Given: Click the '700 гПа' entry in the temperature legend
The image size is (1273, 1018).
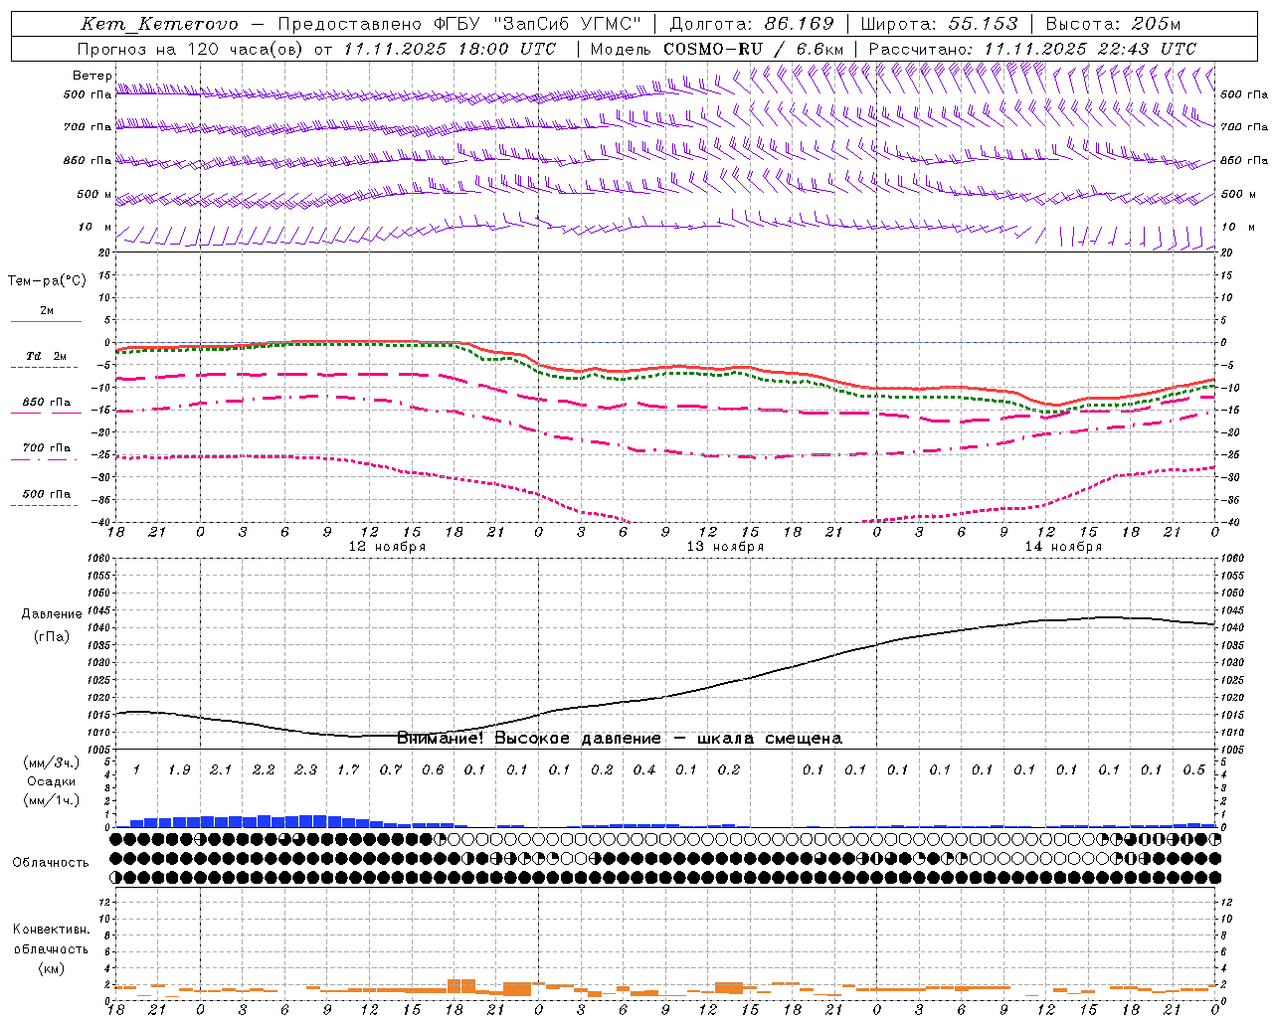Looking at the screenshot, I should [46, 448].
